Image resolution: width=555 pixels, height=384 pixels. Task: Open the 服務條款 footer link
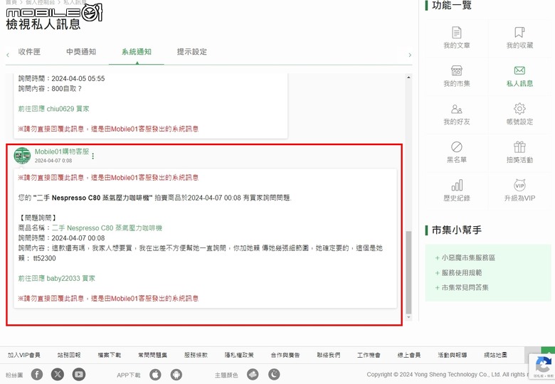pos(196,355)
